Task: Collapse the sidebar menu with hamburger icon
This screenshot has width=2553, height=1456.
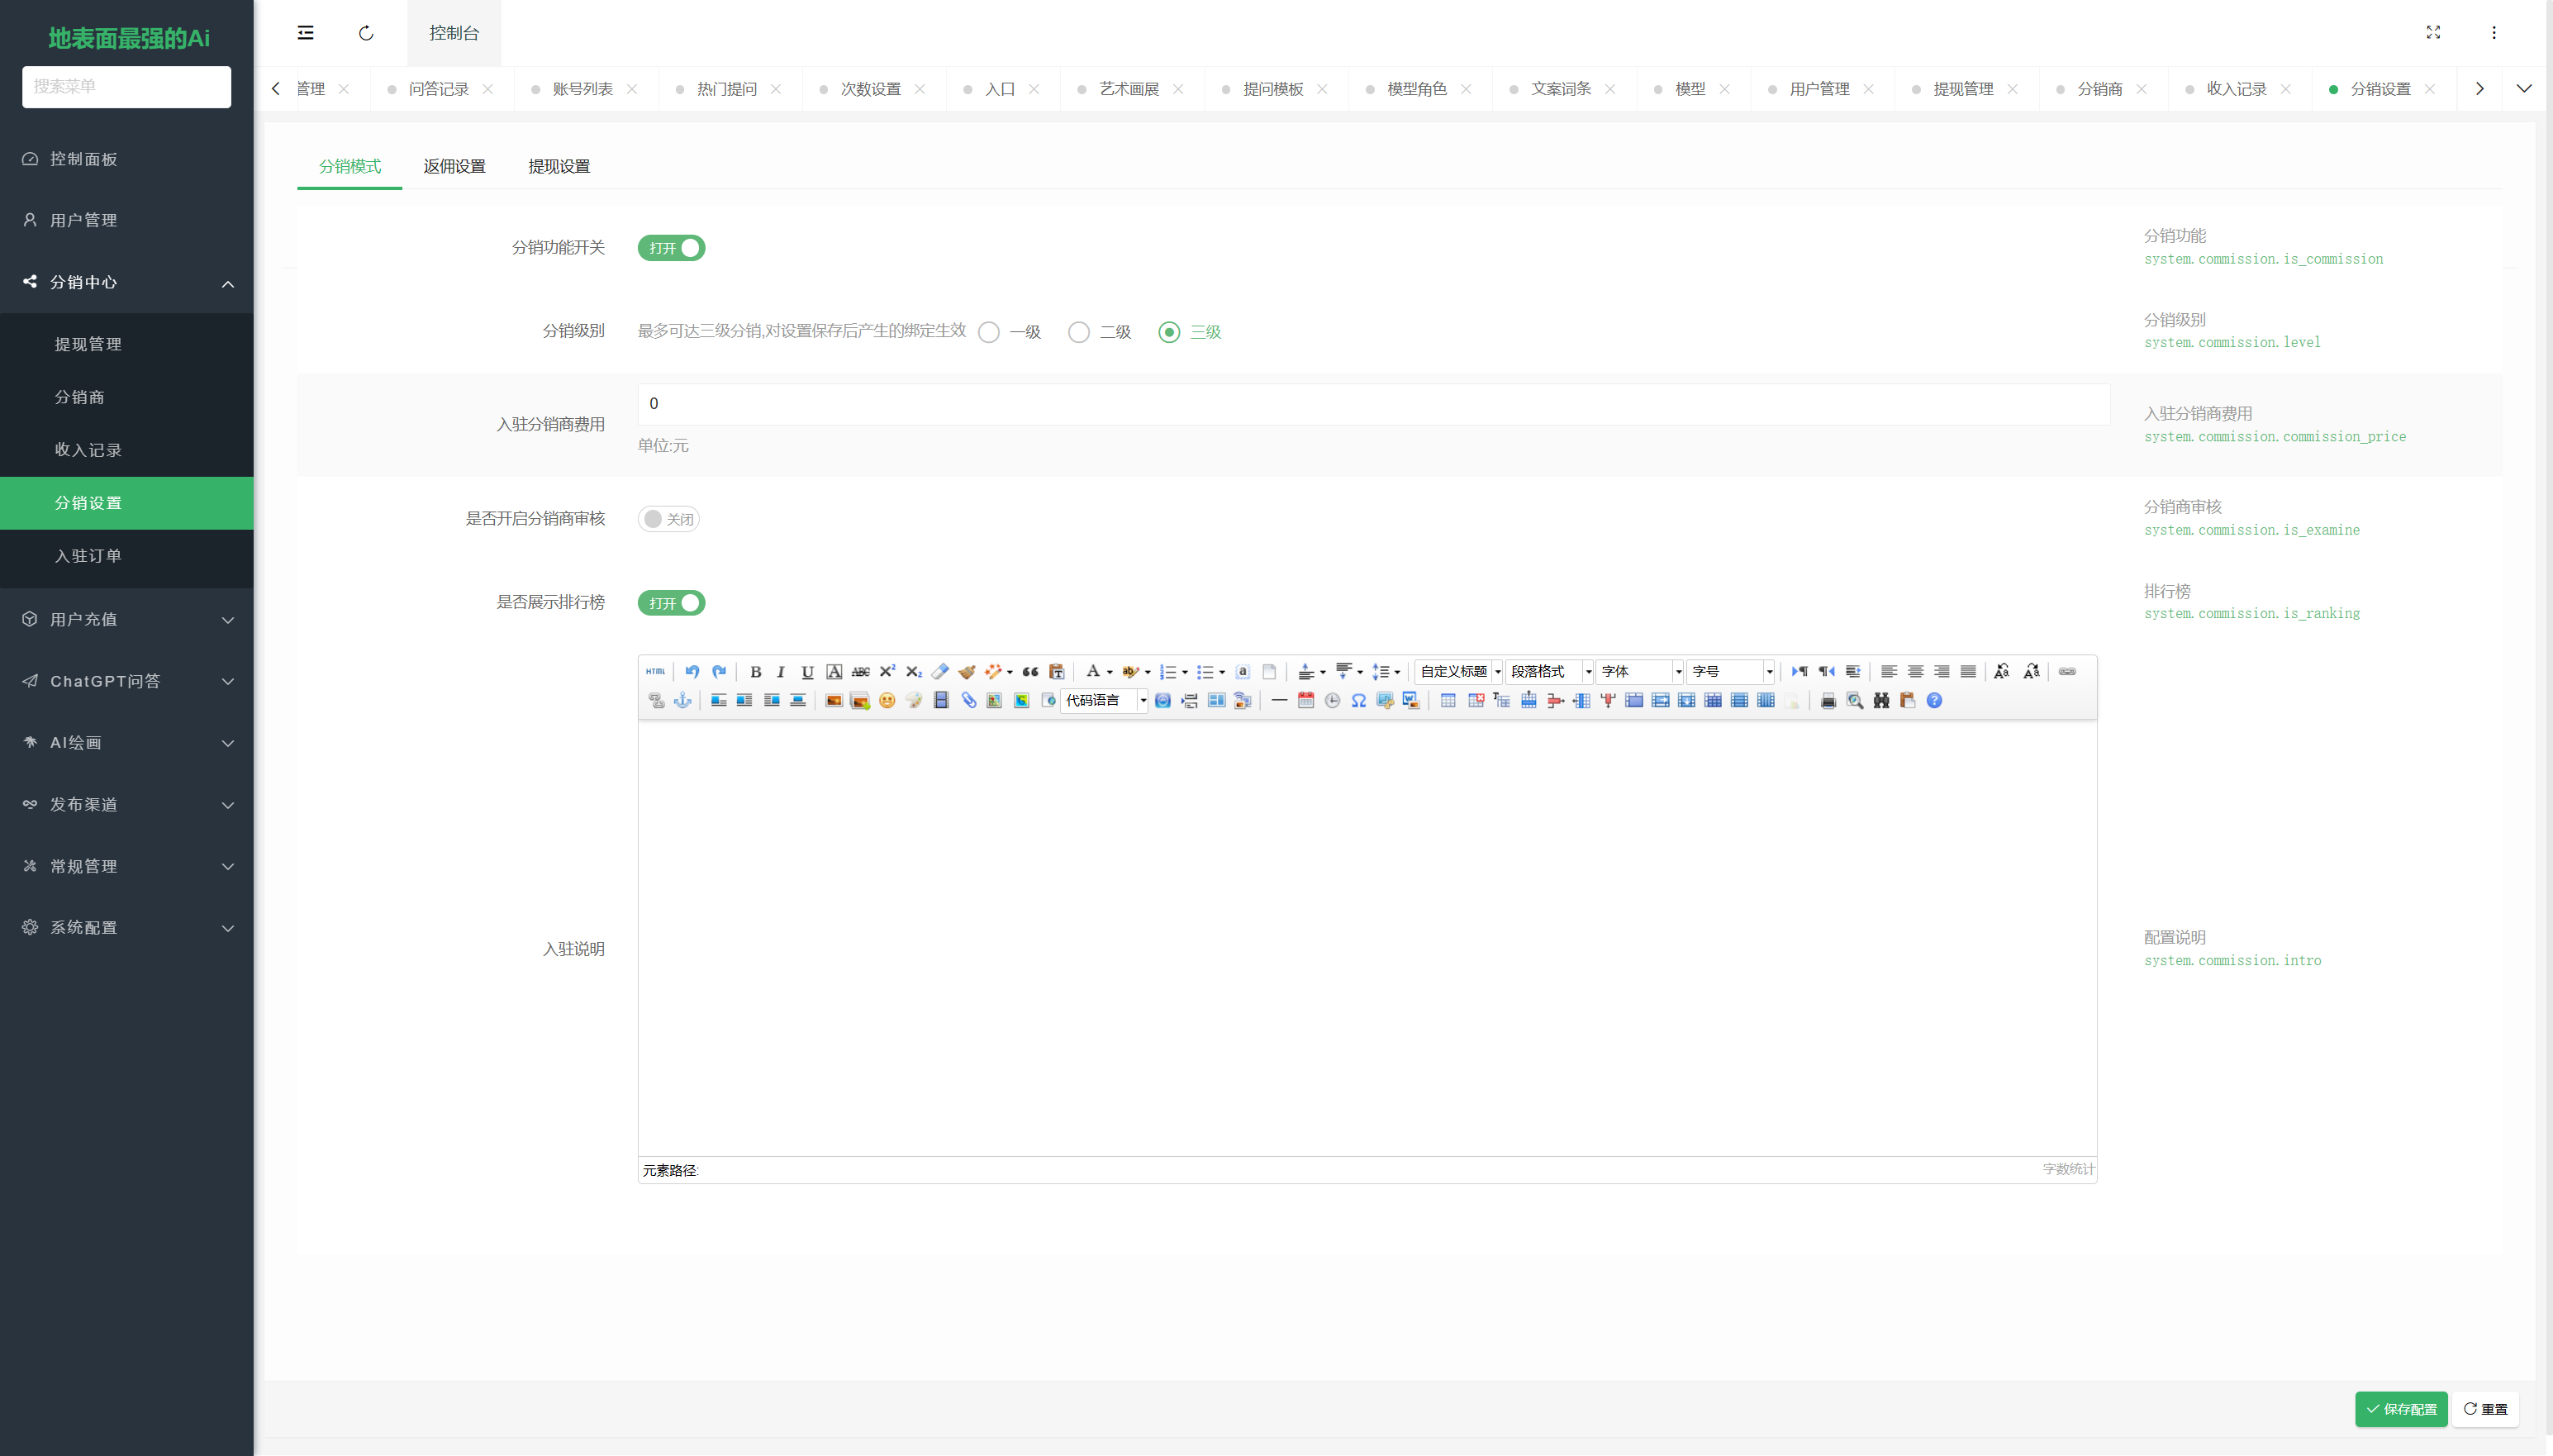Action: coord(306,33)
